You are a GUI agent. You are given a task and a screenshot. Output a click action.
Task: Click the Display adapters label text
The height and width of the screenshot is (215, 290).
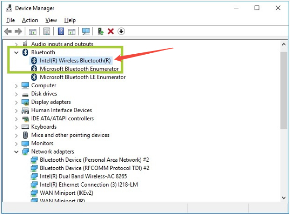pos(51,102)
